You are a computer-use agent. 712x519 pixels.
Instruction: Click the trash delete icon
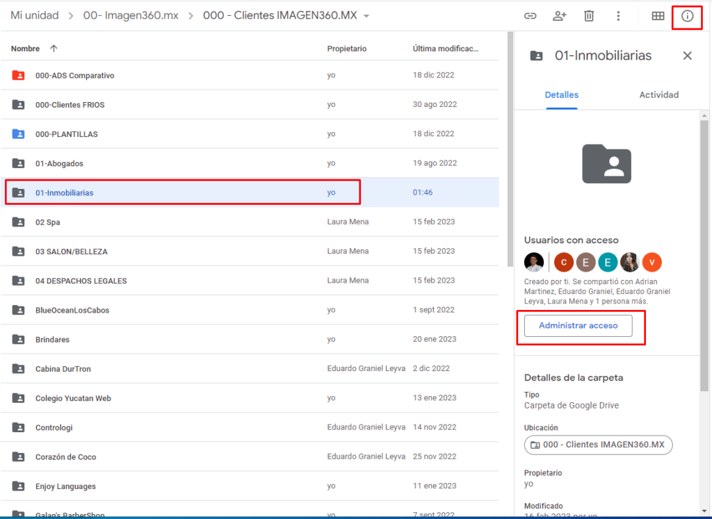pos(589,16)
